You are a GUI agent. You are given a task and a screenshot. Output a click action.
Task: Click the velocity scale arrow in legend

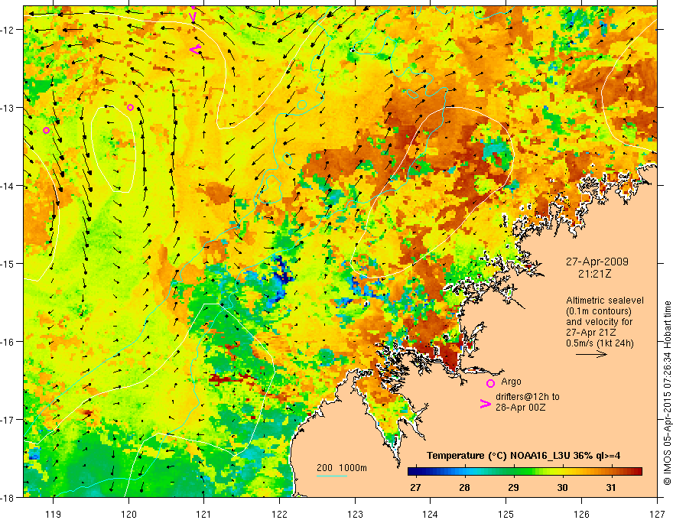(591, 354)
